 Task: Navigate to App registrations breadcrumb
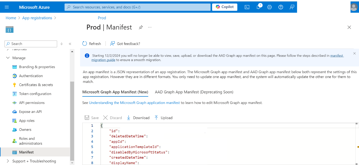point(37,18)
